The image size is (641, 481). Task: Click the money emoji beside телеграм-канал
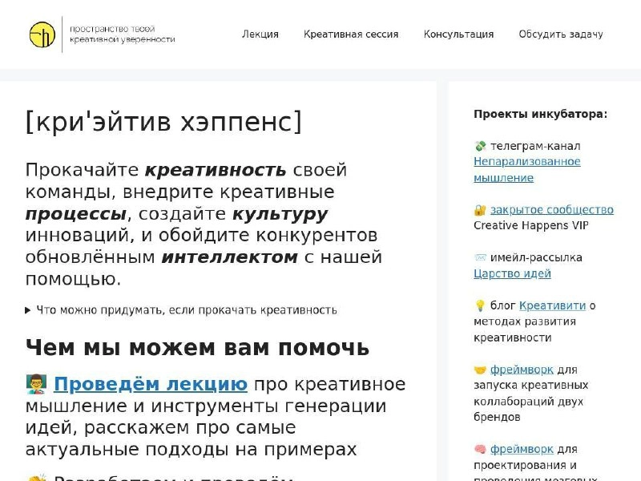(480, 146)
